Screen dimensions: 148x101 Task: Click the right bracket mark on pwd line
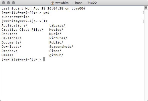(144, 13)
